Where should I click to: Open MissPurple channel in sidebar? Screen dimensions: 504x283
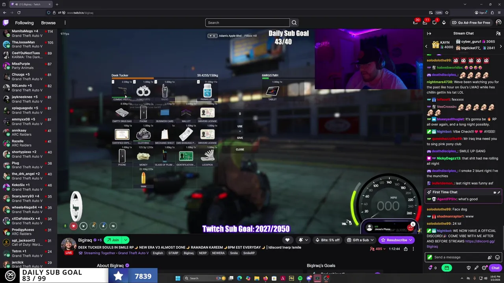[x=28, y=66]
